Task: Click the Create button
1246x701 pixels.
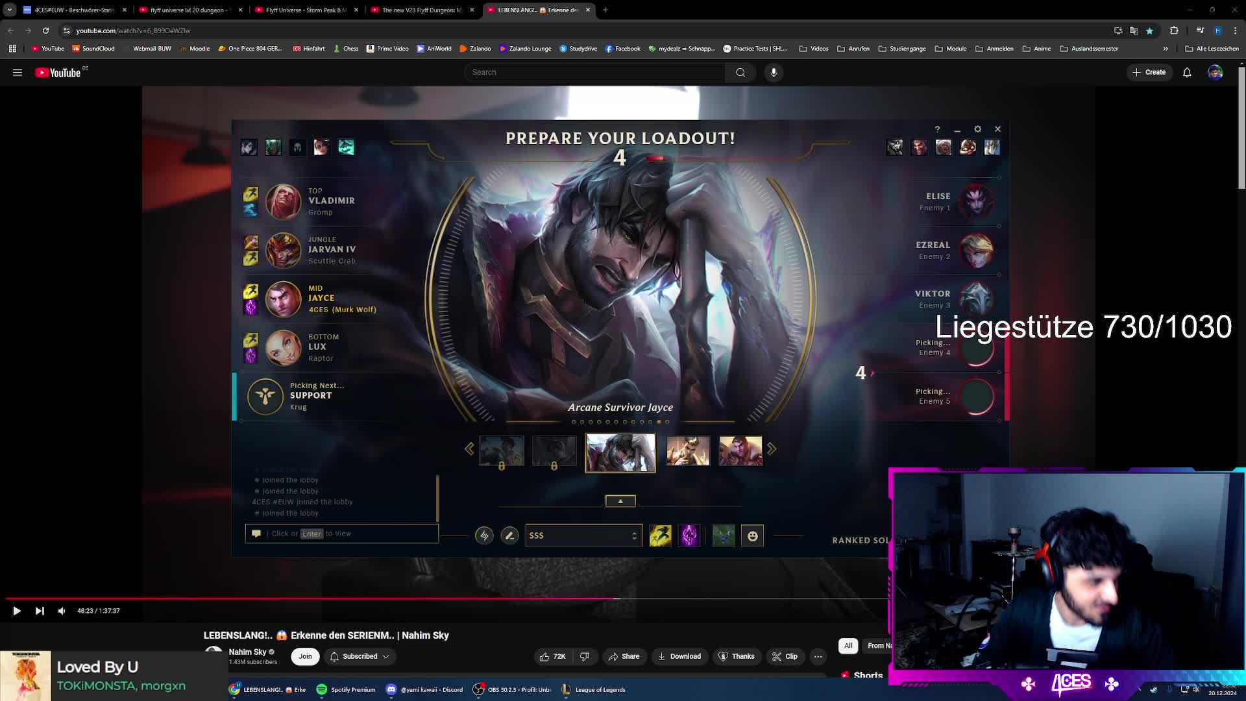Action: (x=1149, y=72)
